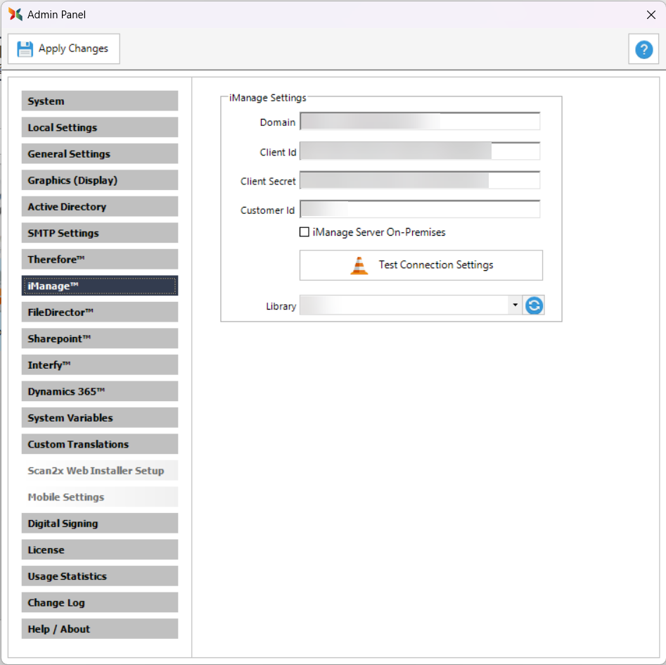Show the Usage Statistics page
The height and width of the screenshot is (665, 666).
coord(99,576)
